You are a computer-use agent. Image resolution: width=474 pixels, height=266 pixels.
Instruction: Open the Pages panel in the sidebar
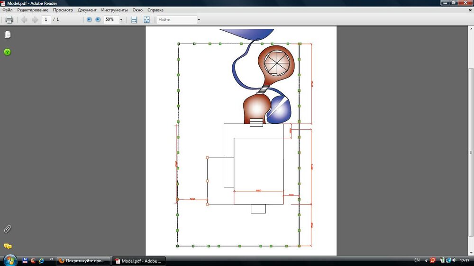click(x=8, y=35)
